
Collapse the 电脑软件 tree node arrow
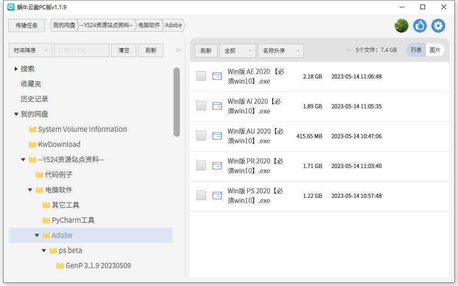pyautogui.click(x=30, y=190)
